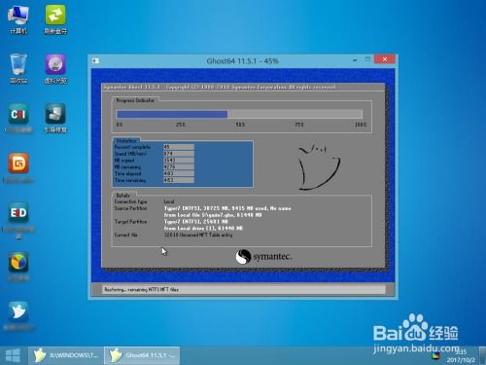Viewport: 486px width, 365px height.
Task: Minimize the Ghost64 window
Action: coord(355,60)
